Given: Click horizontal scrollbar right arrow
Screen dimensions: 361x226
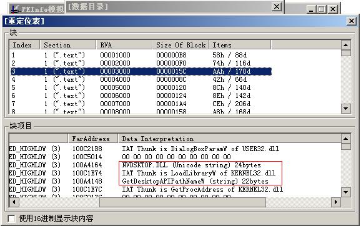Looking at the screenshot, I should (x=336, y=202).
